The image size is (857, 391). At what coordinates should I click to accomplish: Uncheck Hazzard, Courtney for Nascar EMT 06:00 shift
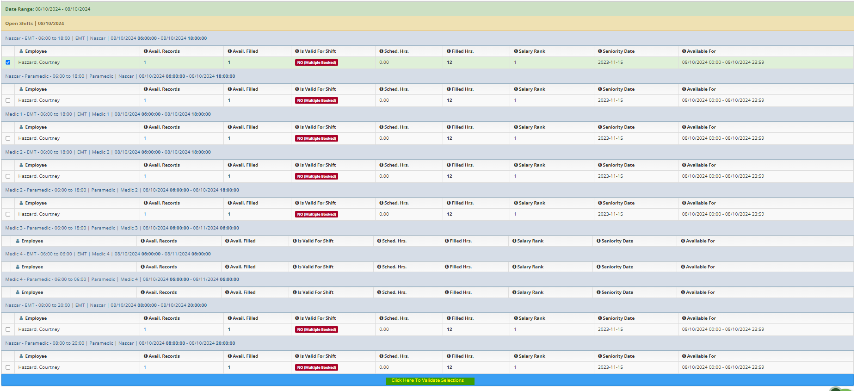(x=8, y=62)
